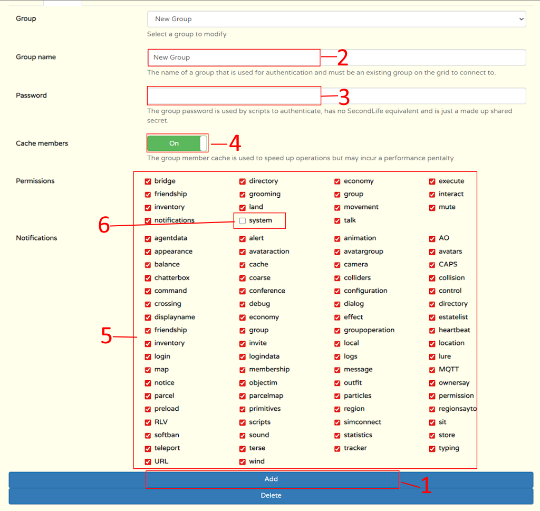Viewport: 540px width, 511px height.
Task: Uncheck the heartbeat notification
Action: pos(432,330)
